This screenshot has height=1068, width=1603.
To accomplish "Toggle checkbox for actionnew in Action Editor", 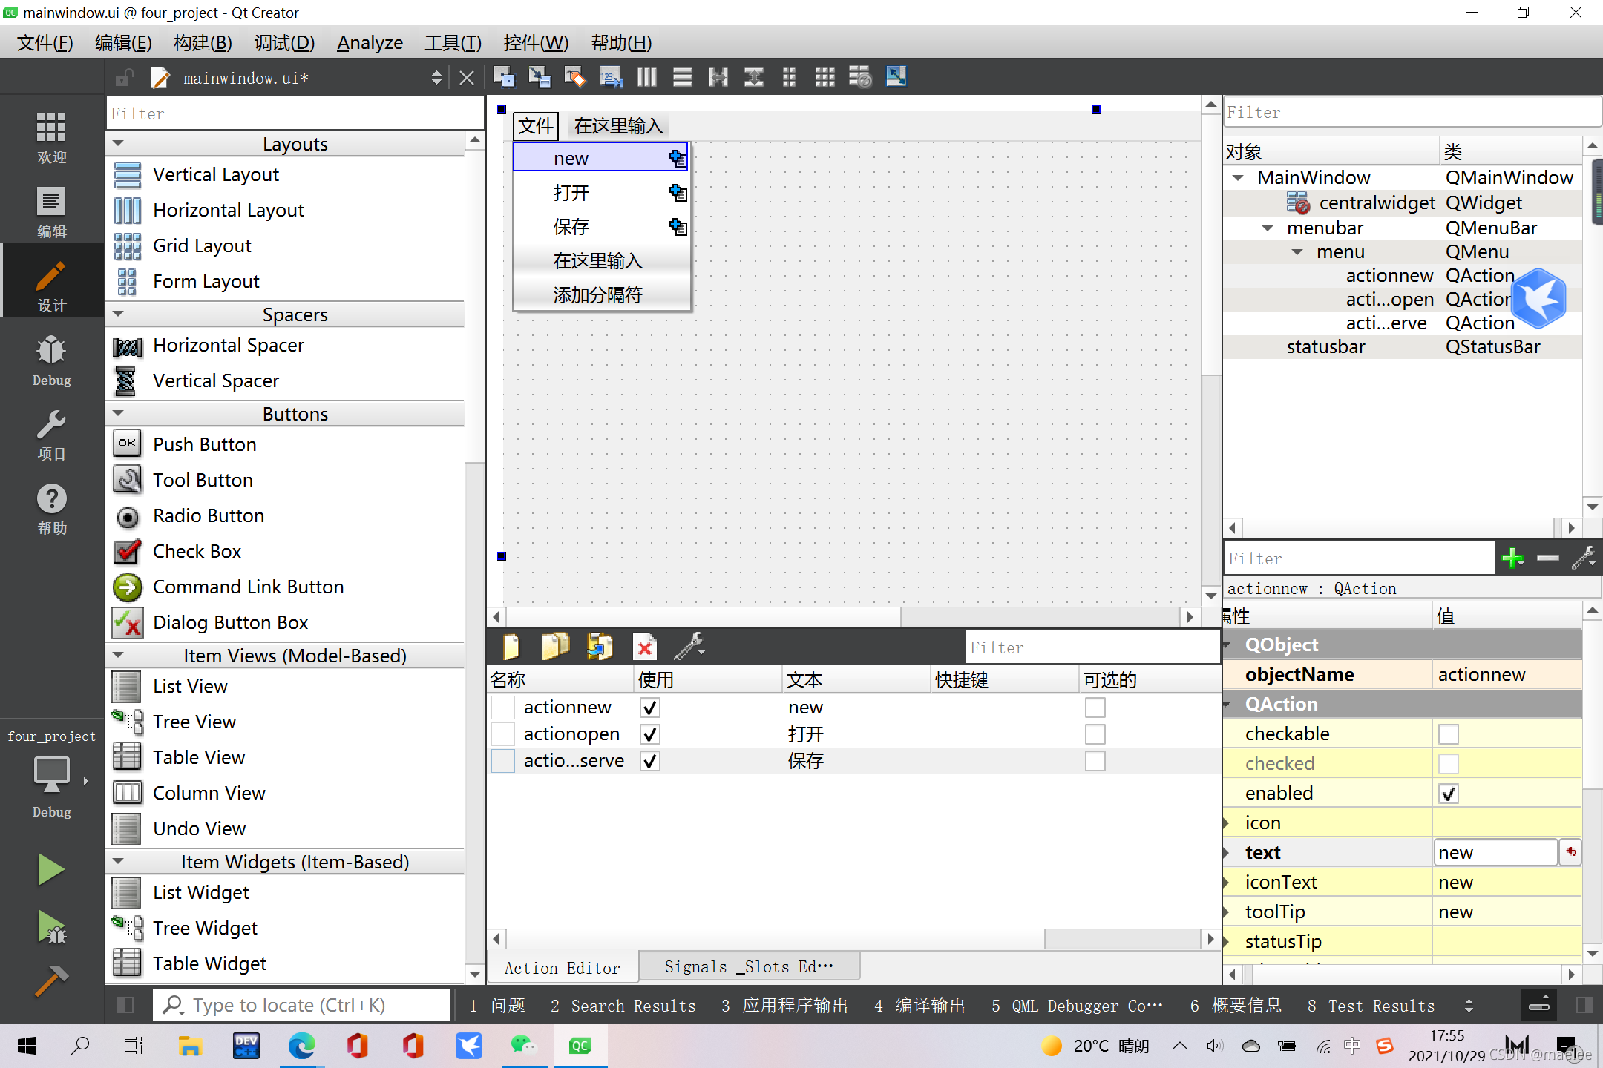I will pos(648,708).
